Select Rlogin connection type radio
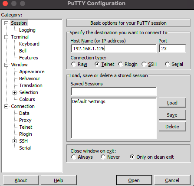The image size is (194, 186). 121,64
